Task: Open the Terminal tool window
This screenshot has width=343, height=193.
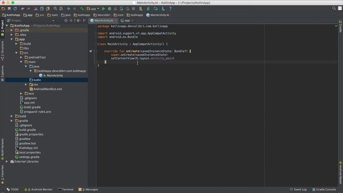Action: [x=65, y=189]
